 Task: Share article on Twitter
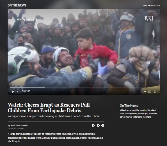pyautogui.click(x=98, y=125)
